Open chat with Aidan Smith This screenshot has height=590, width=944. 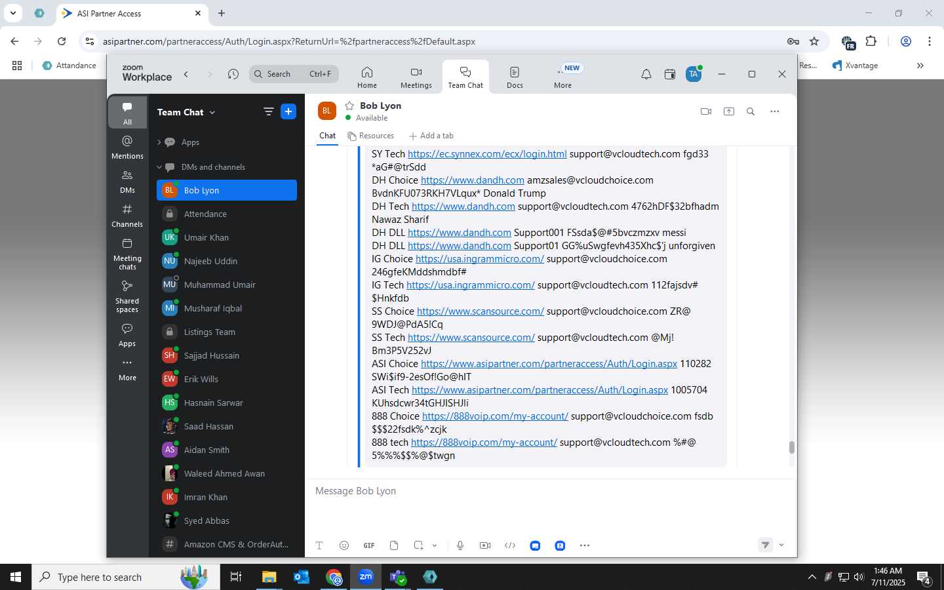click(x=227, y=450)
